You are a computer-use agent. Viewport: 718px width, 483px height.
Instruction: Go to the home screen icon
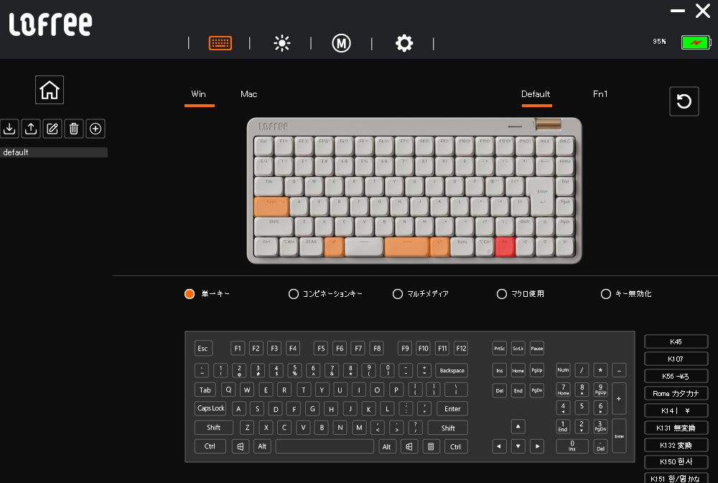coord(50,90)
